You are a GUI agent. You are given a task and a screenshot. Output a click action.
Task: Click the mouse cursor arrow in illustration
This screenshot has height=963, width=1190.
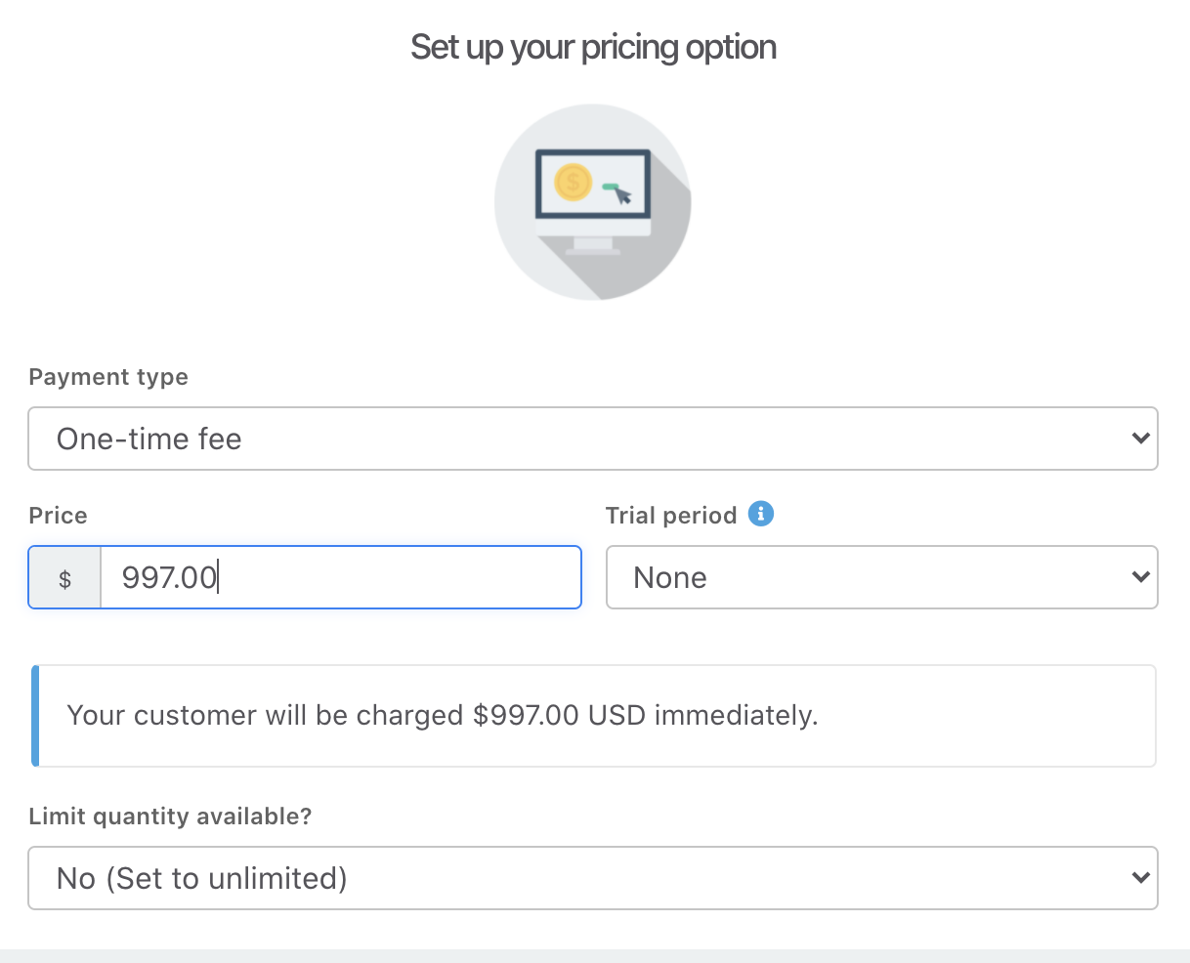pos(622,196)
